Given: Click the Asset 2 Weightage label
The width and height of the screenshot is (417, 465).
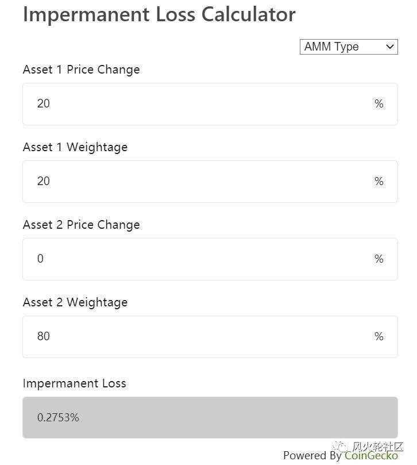Looking at the screenshot, I should (75, 302).
